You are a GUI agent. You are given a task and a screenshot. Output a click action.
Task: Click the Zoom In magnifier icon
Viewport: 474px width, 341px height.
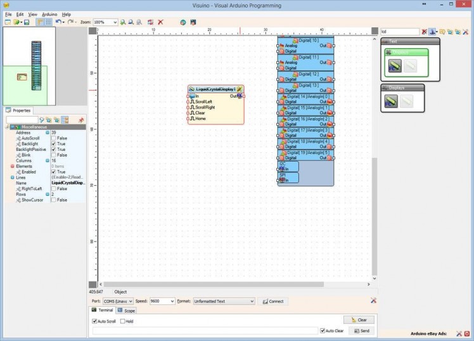click(x=123, y=22)
